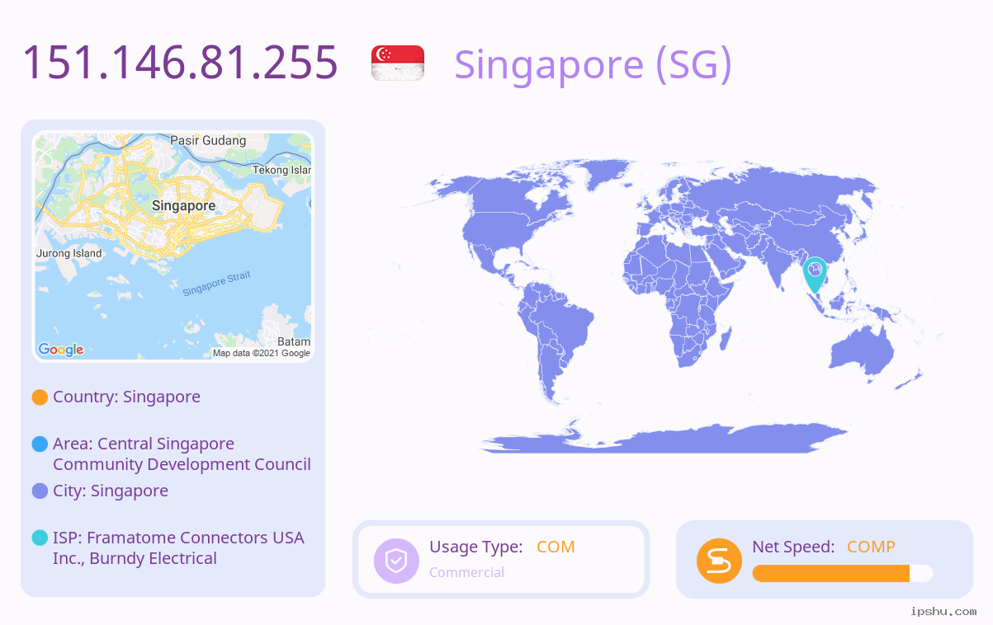Click the Jurong Island map label
This screenshot has width=993, height=625.
click(x=69, y=253)
